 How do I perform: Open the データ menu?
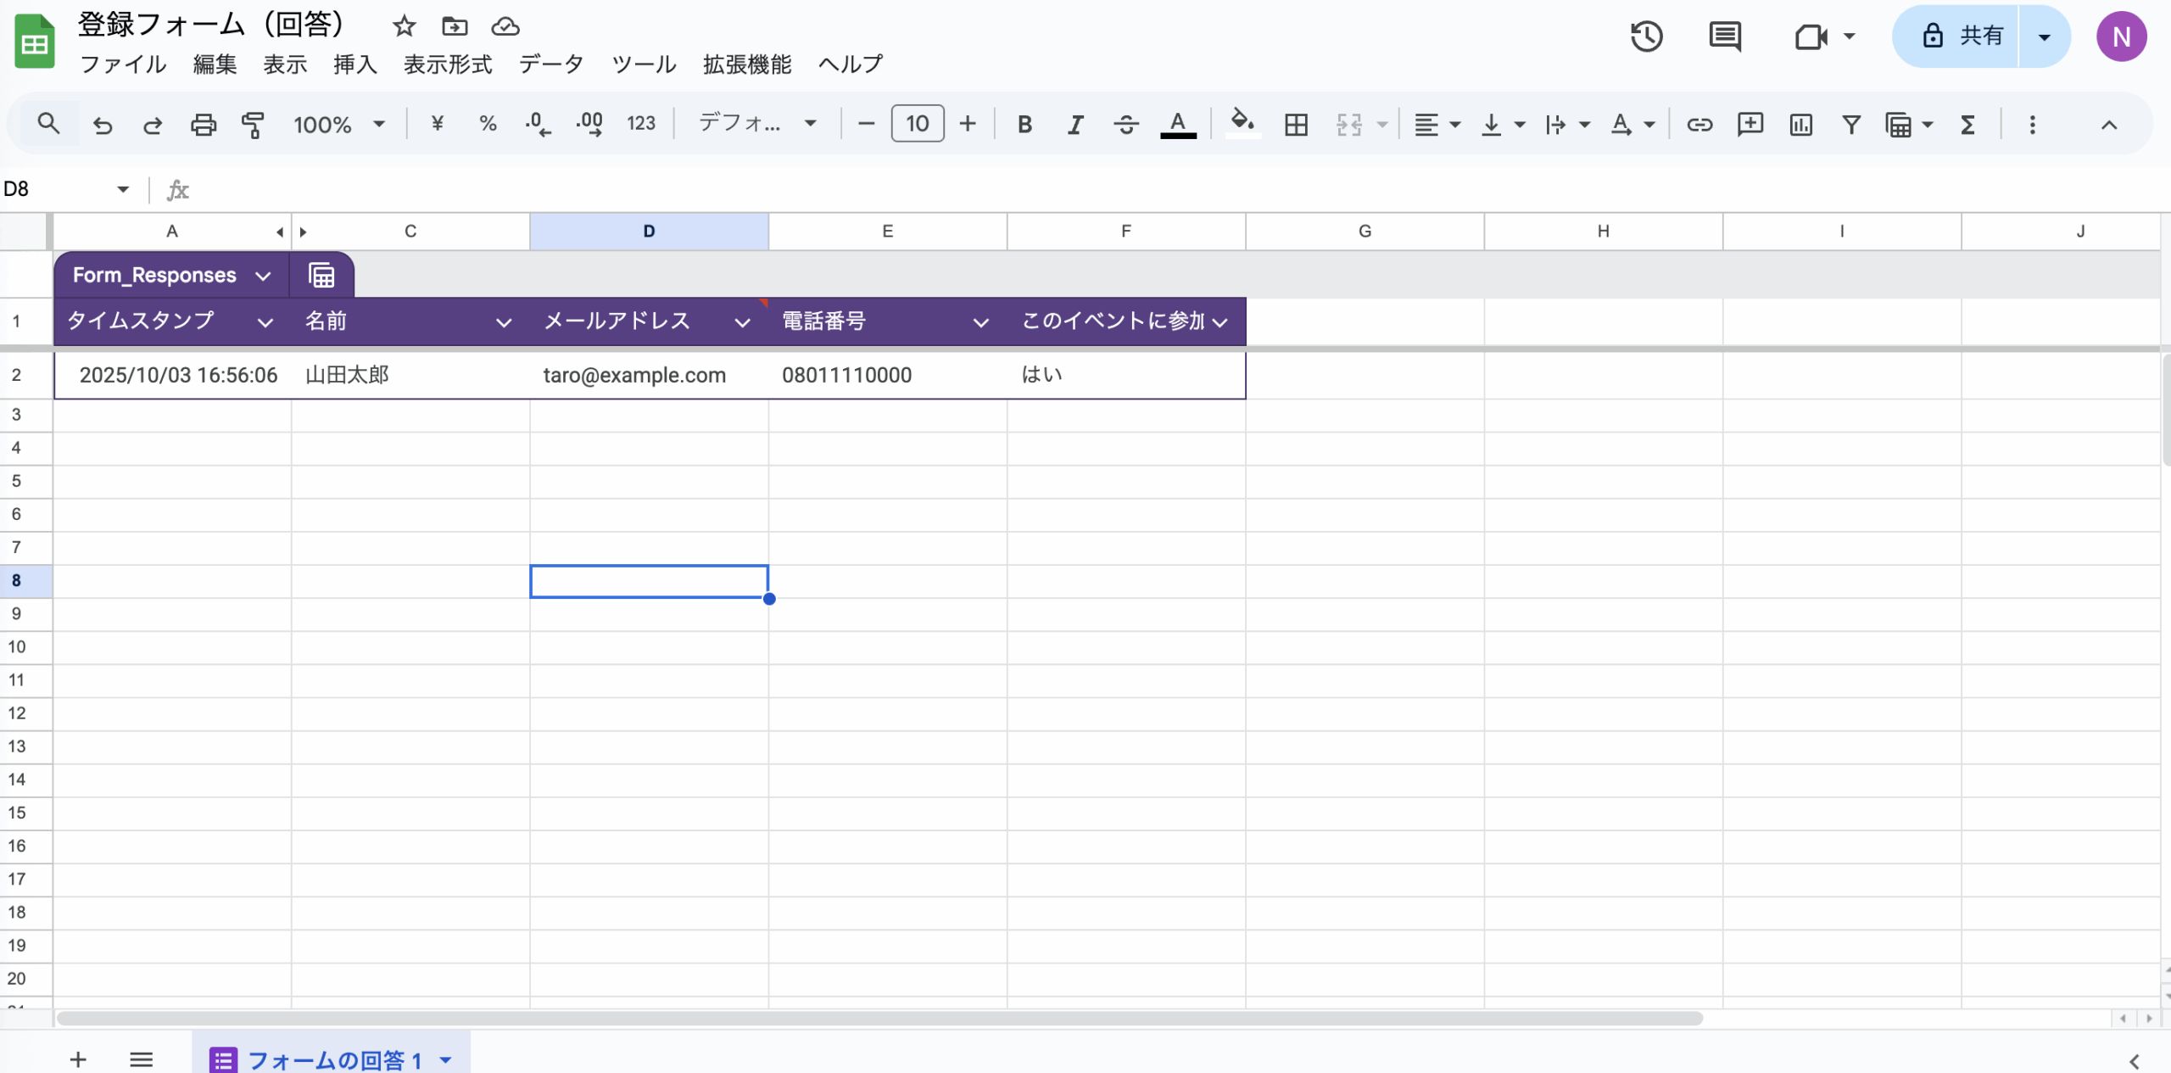click(x=551, y=64)
